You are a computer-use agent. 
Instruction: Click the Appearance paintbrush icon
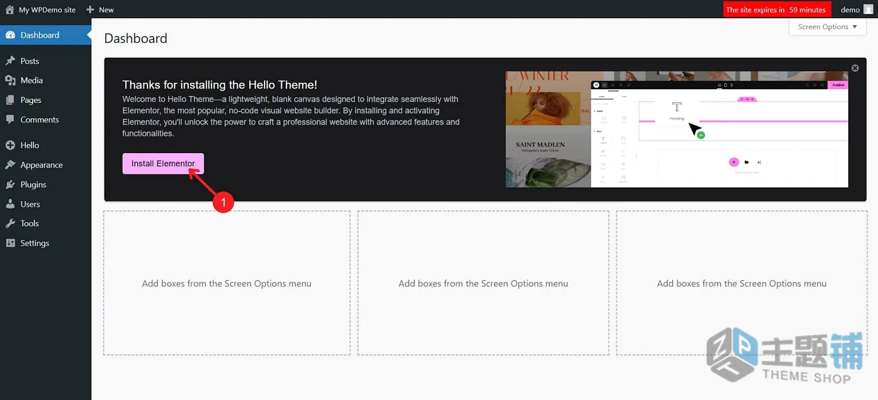coord(10,165)
